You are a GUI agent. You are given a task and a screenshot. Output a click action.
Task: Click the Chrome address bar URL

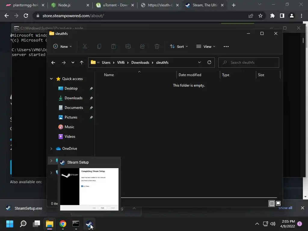[x=73, y=16]
